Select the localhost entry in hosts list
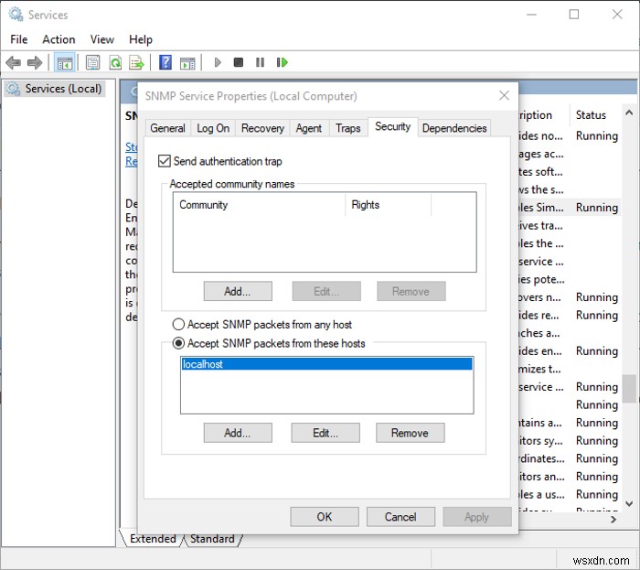Image resolution: width=640 pixels, height=570 pixels. tap(326, 364)
